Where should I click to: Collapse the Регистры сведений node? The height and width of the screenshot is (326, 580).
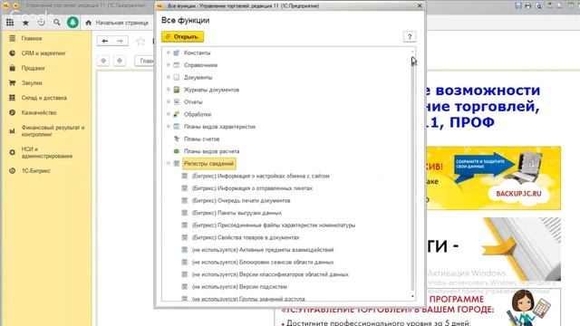(x=169, y=163)
